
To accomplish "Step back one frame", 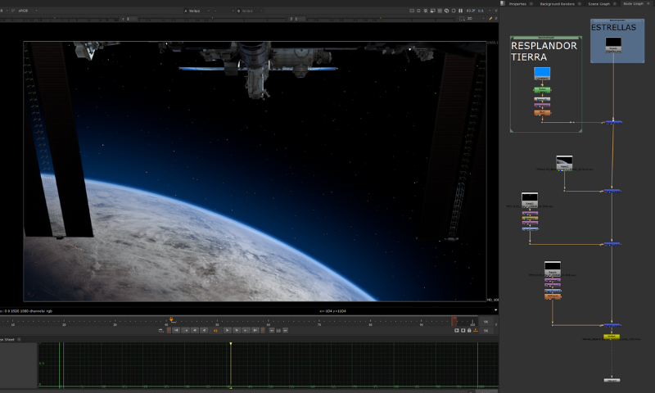I will coord(195,330).
